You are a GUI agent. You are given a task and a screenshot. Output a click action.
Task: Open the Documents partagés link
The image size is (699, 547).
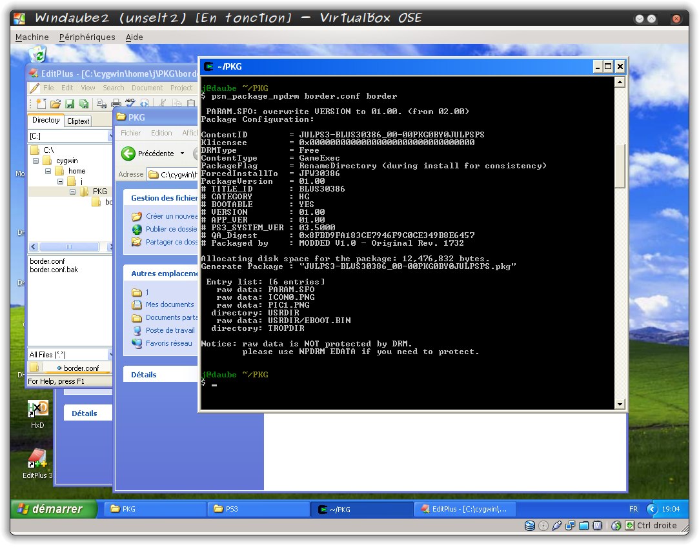pyautogui.click(x=172, y=318)
